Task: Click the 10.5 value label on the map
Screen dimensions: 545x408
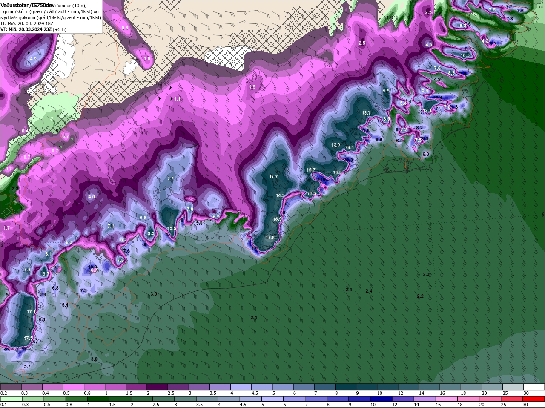Action: (465, 56)
